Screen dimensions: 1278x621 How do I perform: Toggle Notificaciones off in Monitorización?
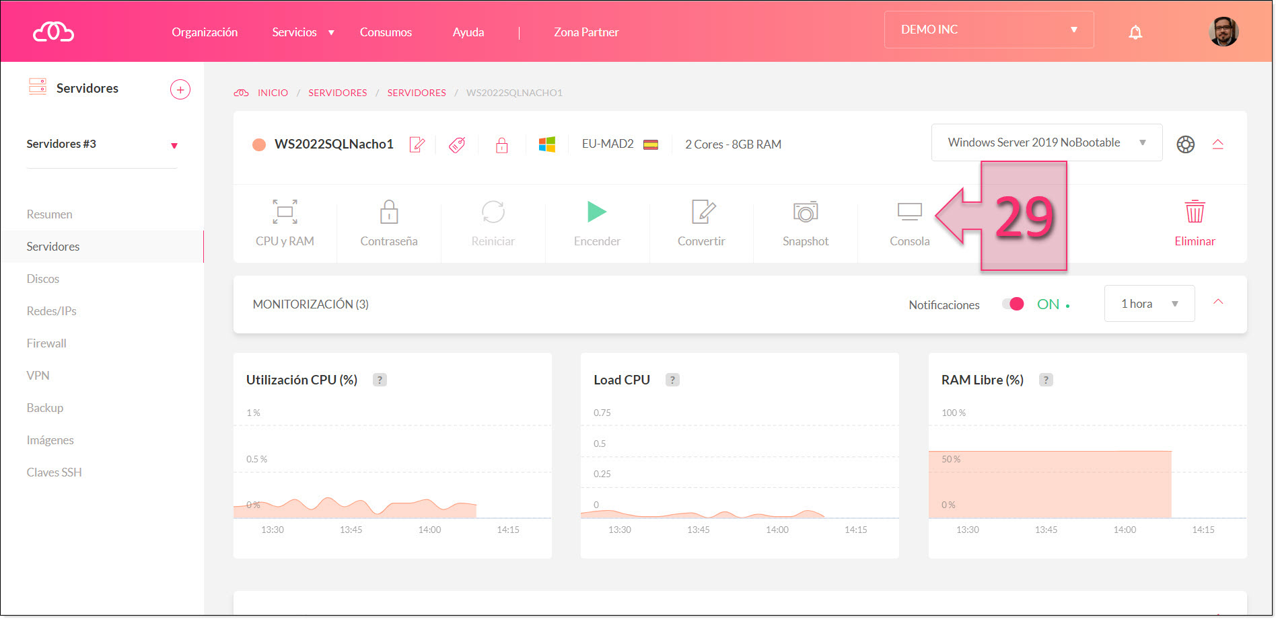[1013, 304]
